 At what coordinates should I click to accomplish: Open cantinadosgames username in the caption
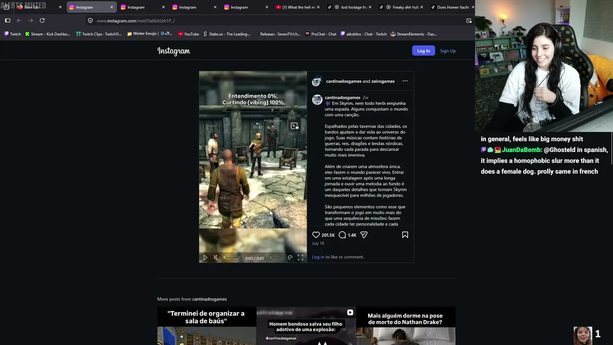tap(342, 98)
